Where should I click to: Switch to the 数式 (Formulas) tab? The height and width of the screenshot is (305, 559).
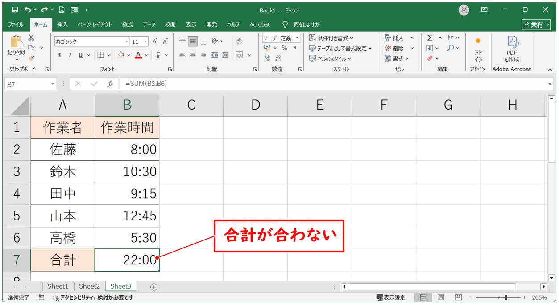(x=128, y=24)
